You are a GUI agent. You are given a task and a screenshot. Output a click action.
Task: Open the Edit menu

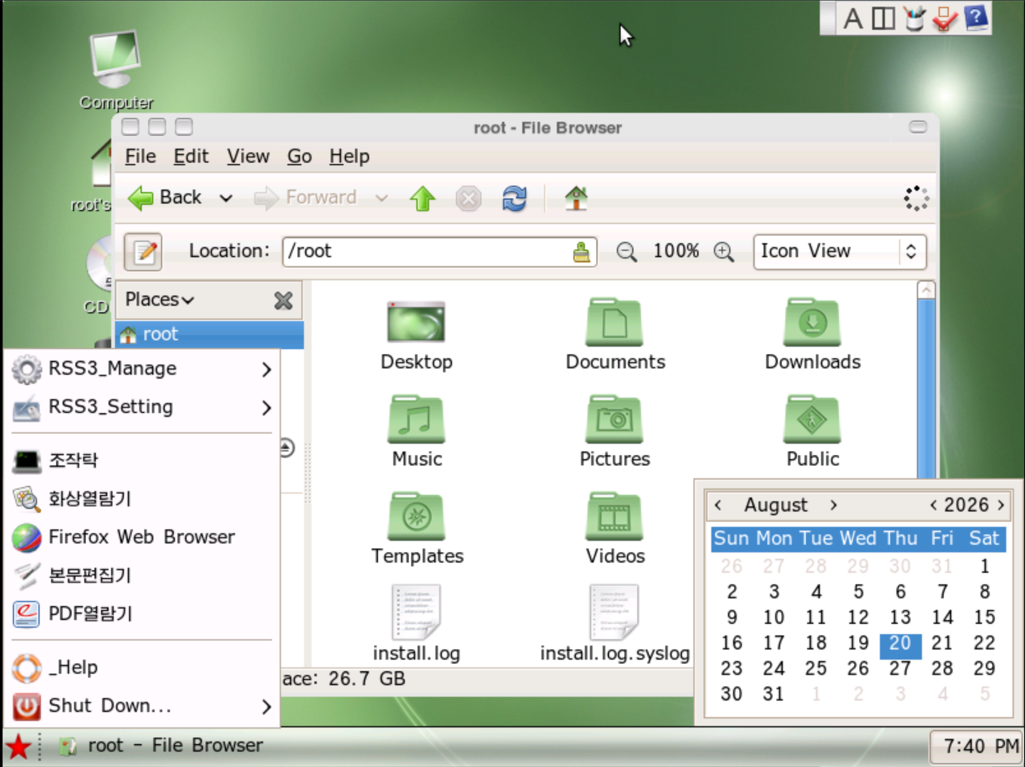(x=191, y=156)
